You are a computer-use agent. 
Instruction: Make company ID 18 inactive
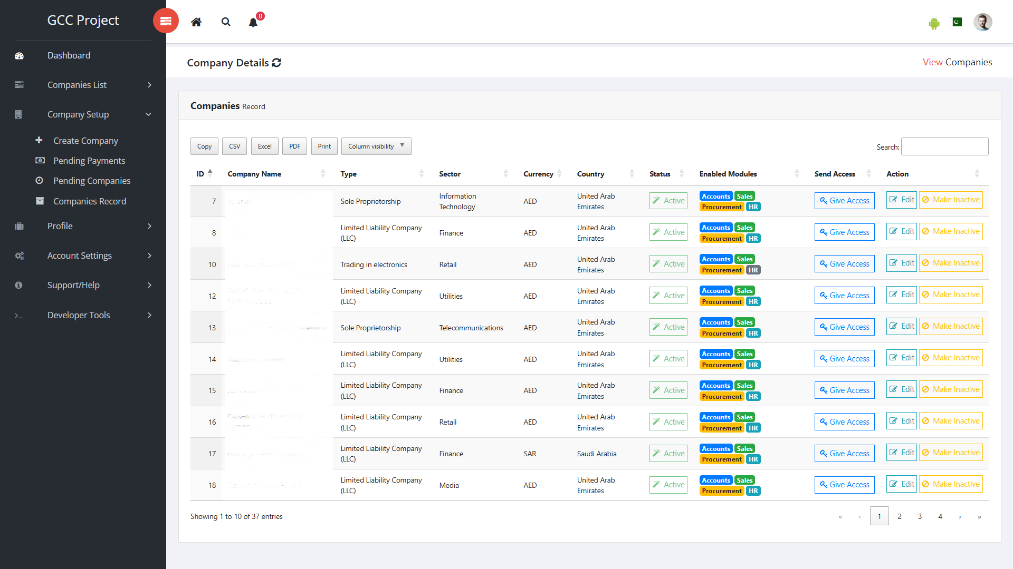tap(951, 484)
